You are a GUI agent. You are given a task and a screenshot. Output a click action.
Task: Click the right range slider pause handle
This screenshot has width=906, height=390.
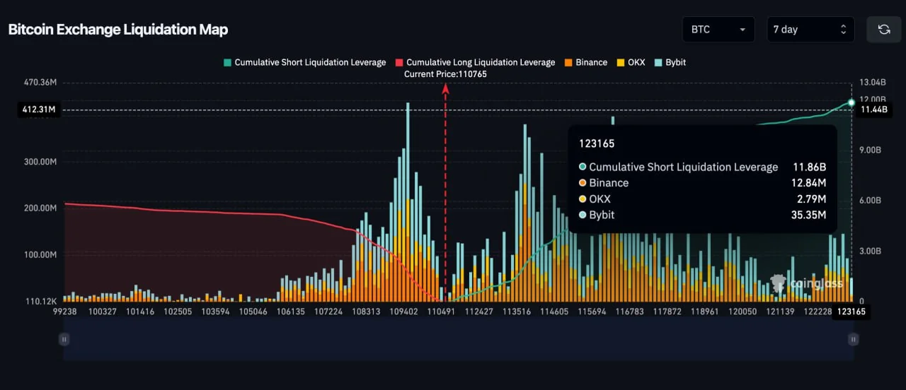[x=853, y=339]
